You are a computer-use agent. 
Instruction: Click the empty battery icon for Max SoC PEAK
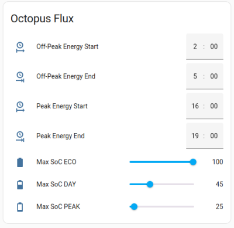[20, 207]
